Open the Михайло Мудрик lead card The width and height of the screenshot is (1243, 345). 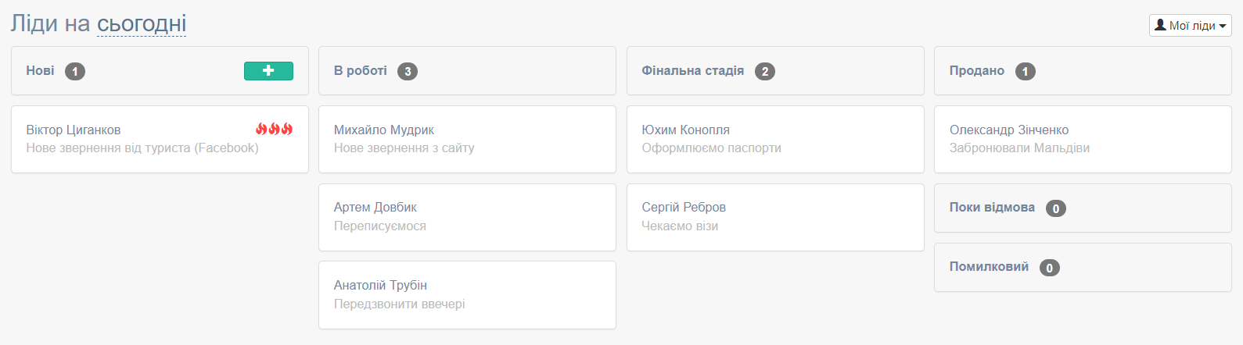coord(467,139)
